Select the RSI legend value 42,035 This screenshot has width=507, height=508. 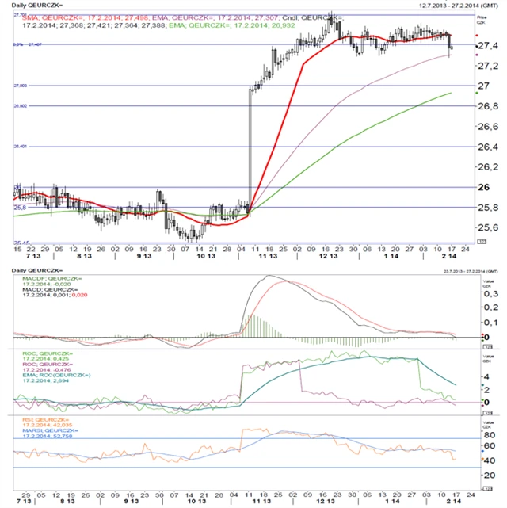tap(63, 425)
